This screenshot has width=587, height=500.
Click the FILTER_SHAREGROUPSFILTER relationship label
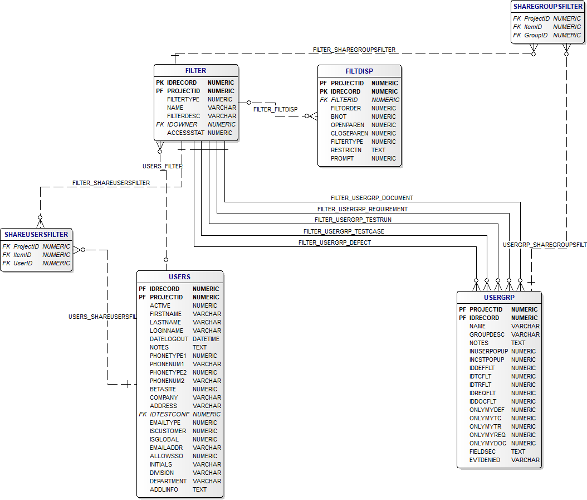coord(354,50)
